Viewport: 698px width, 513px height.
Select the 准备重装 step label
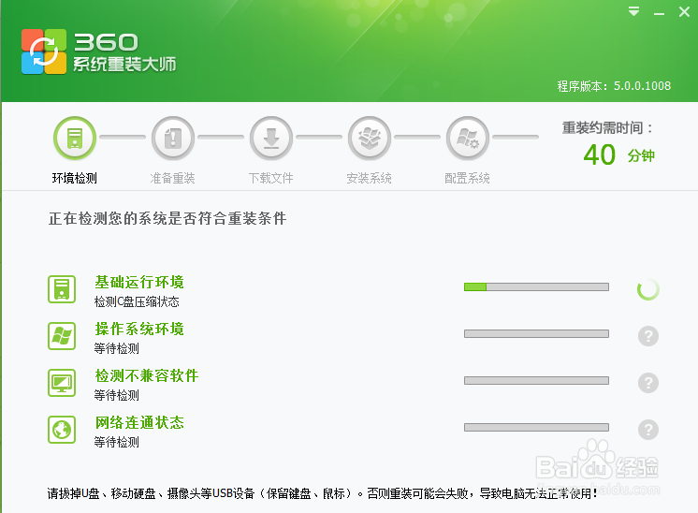(173, 178)
